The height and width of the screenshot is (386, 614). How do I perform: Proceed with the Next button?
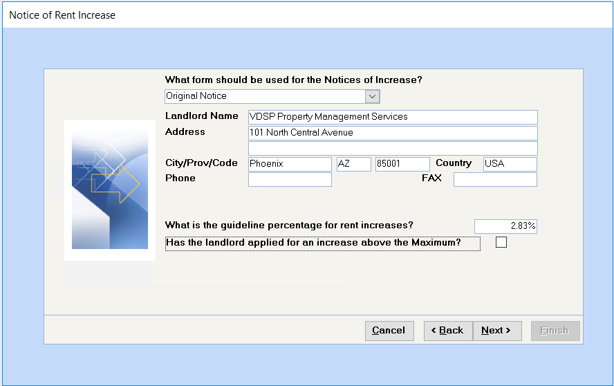497,331
